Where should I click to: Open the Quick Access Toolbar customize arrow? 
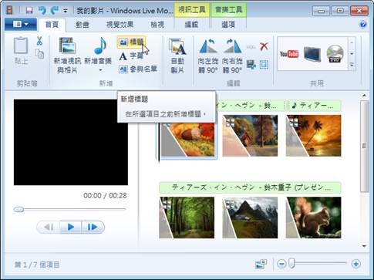pos(66,11)
